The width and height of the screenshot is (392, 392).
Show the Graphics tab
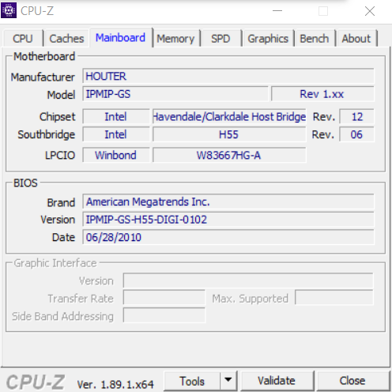coord(268,39)
